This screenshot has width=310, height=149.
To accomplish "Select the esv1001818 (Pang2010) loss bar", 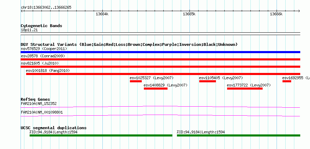I will click(163, 74).
